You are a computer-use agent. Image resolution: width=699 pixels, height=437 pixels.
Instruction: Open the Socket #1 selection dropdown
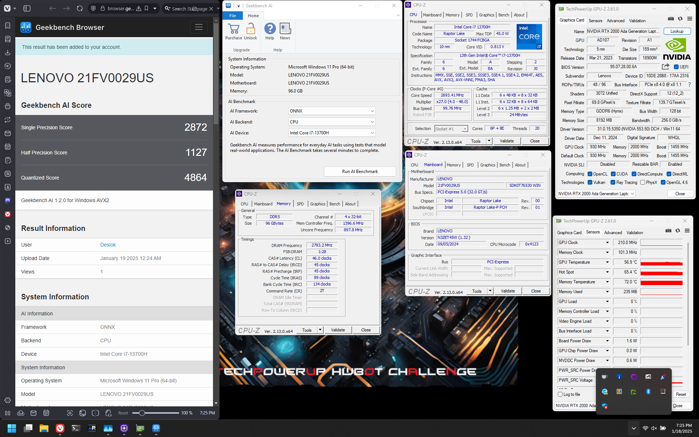pos(451,129)
